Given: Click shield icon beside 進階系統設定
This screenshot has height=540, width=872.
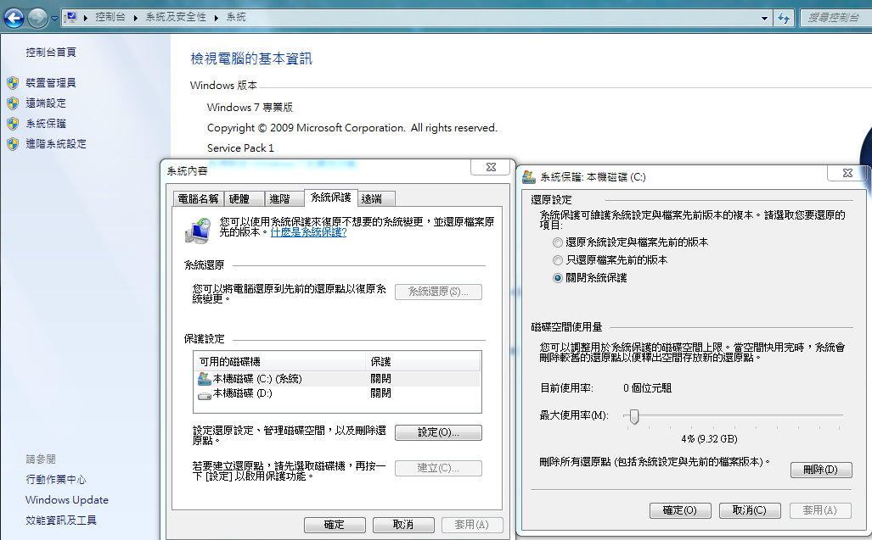Looking at the screenshot, I should pyautogui.click(x=13, y=144).
